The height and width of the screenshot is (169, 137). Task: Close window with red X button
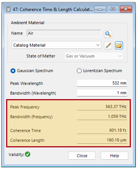[x=126, y=9]
